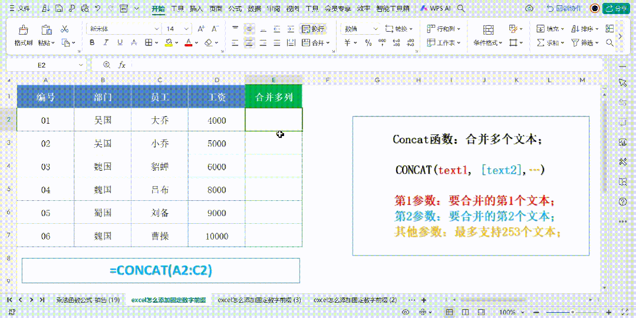Viewport: 636px width, 318px height.
Task: Switch to the 数据 Data tab
Action: (254, 8)
